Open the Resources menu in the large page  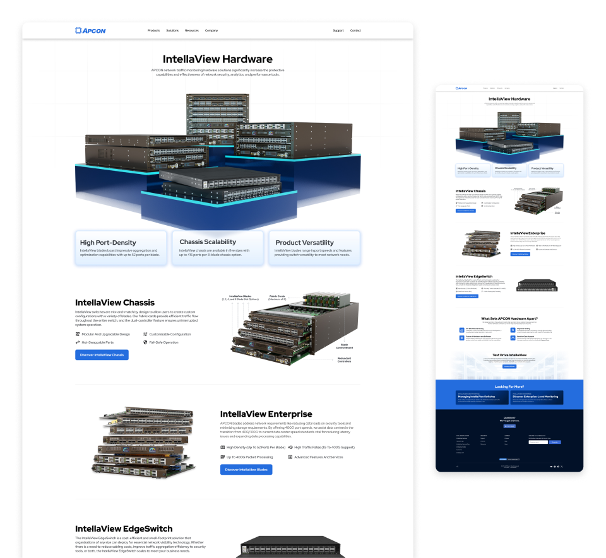tap(192, 30)
